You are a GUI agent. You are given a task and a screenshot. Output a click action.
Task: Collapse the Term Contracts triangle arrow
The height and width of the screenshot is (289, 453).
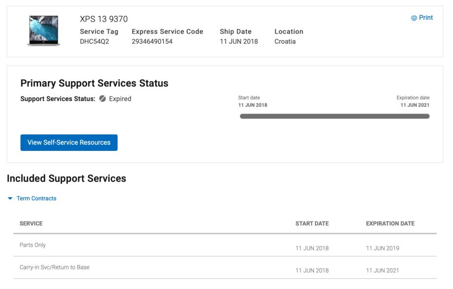[10, 199]
